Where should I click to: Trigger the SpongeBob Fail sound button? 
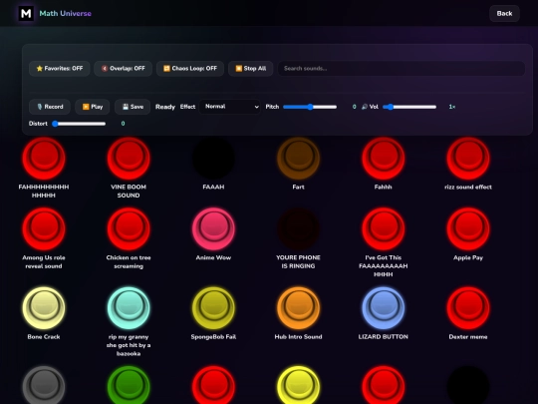(213, 308)
